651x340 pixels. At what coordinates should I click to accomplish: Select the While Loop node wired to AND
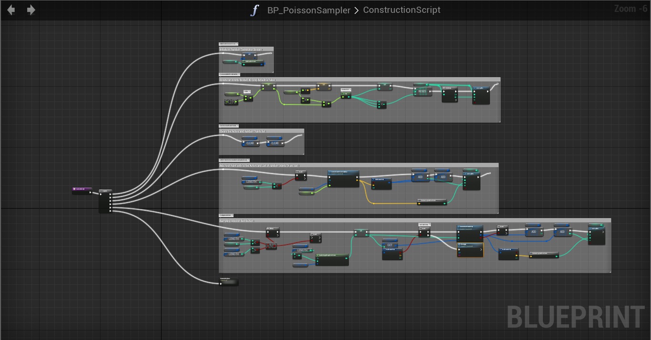(x=273, y=232)
